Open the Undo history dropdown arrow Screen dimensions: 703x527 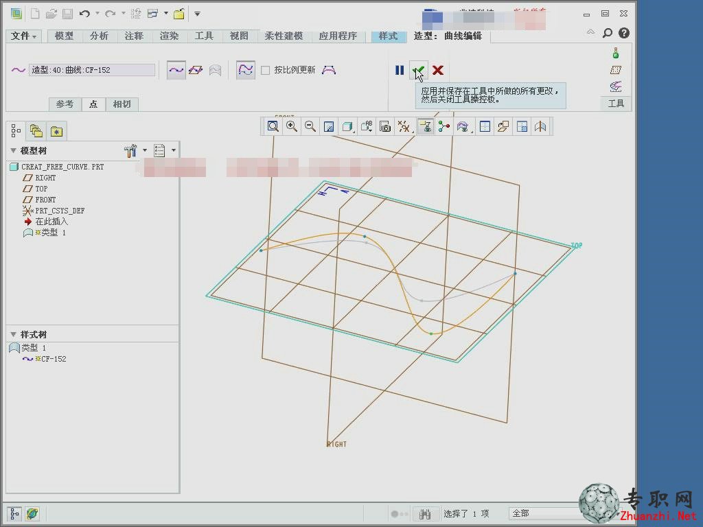(97, 14)
